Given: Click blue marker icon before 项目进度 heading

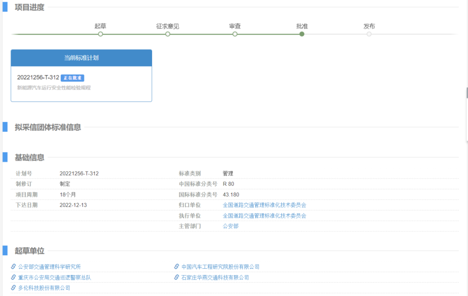Looking at the screenshot, I should pyautogui.click(x=5, y=7).
